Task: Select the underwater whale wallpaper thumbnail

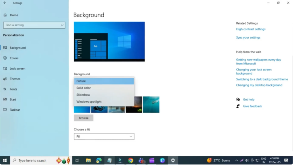Action: point(151,104)
